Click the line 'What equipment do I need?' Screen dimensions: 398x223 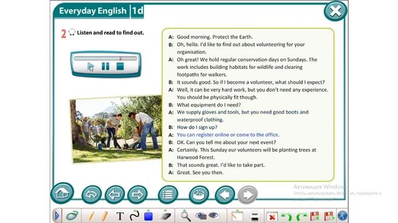click(x=209, y=105)
